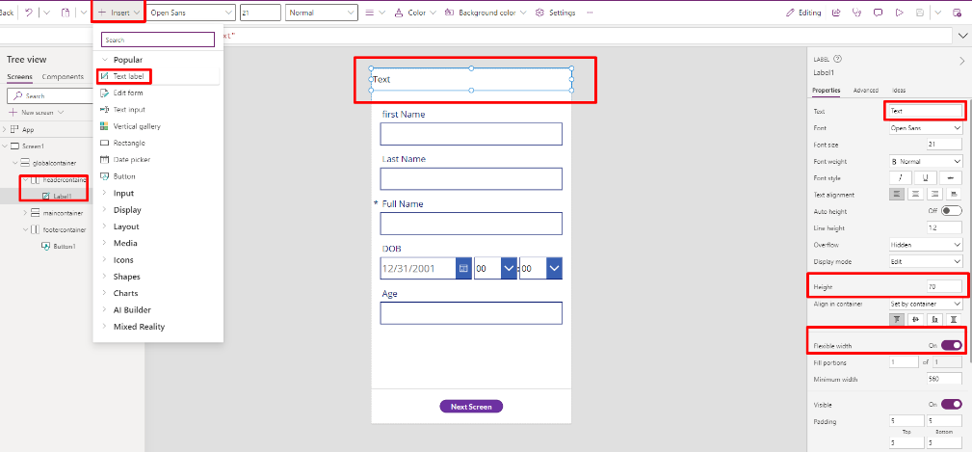Open the Open Sans font dropdown in toolbar
972x452 pixels.
click(191, 13)
